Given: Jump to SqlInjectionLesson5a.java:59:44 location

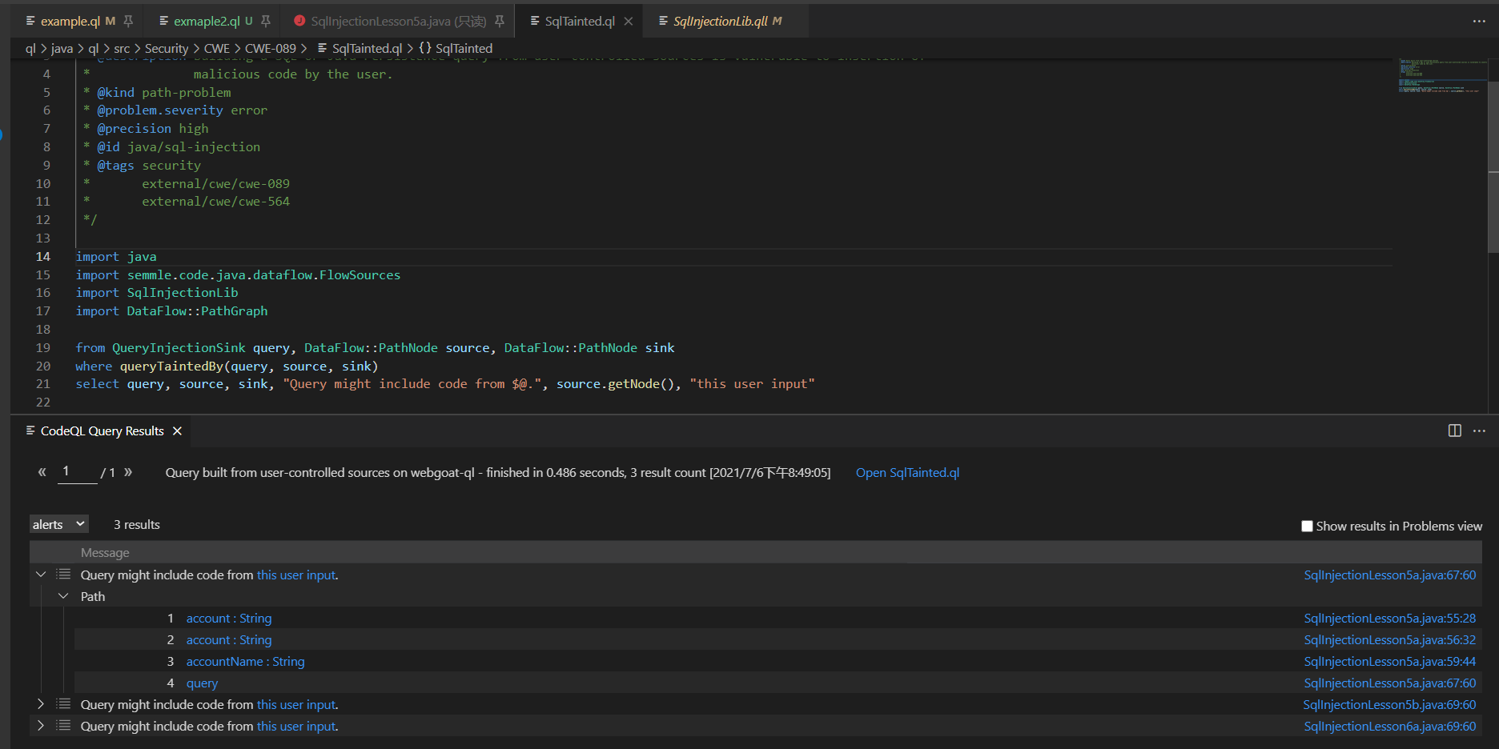Looking at the screenshot, I should coord(1389,661).
